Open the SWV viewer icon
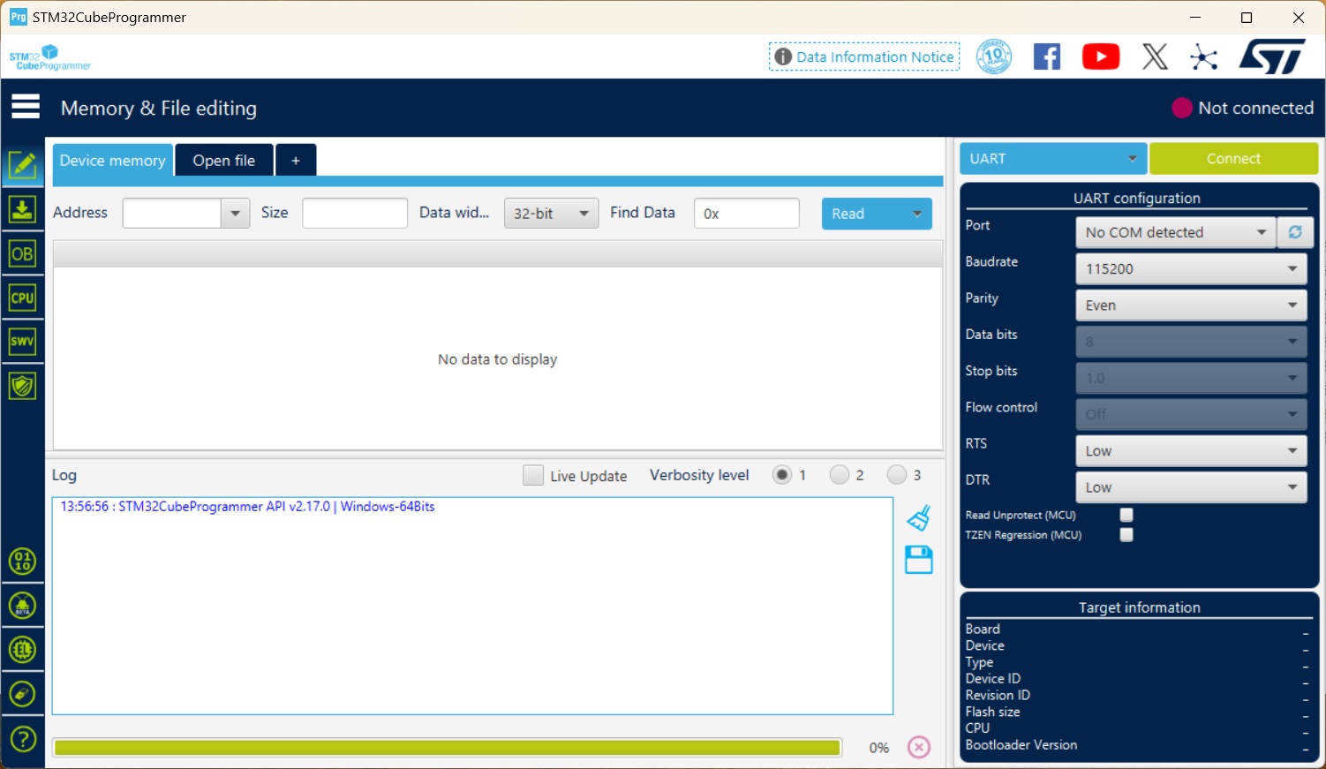Image resolution: width=1326 pixels, height=769 pixels. 22,341
